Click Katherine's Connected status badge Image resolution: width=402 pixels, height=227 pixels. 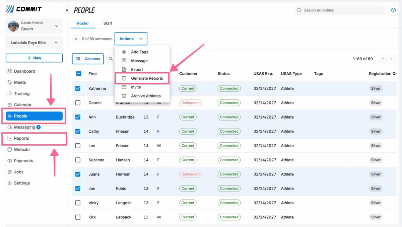coord(229,88)
